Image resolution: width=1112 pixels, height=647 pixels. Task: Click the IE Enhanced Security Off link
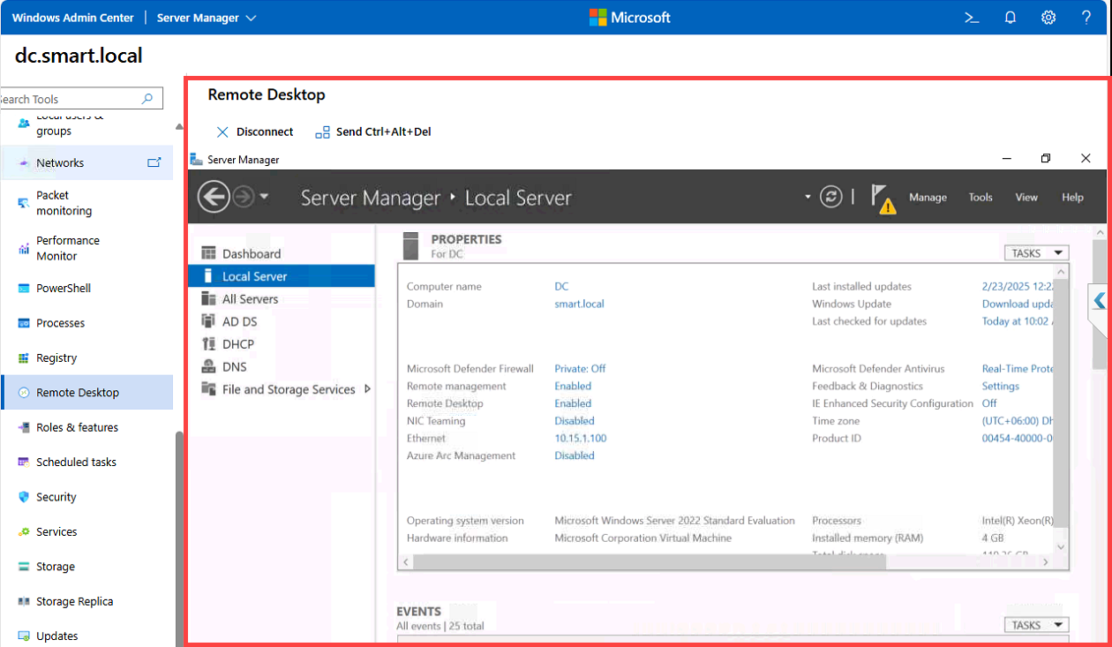click(989, 403)
